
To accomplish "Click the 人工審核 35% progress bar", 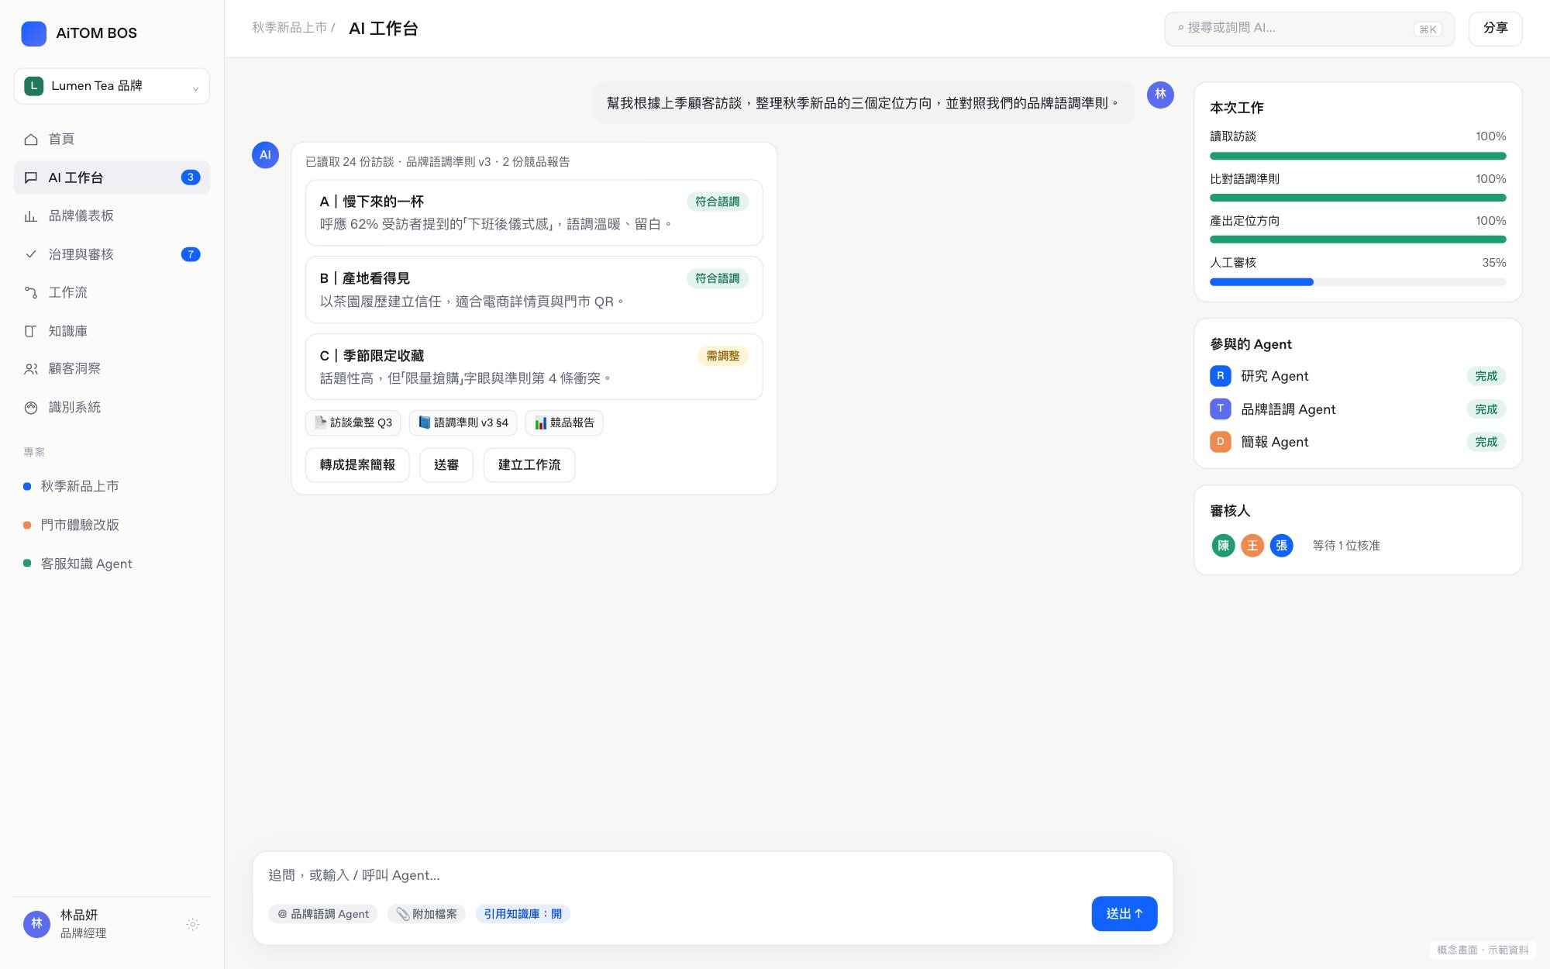I will tap(1358, 282).
